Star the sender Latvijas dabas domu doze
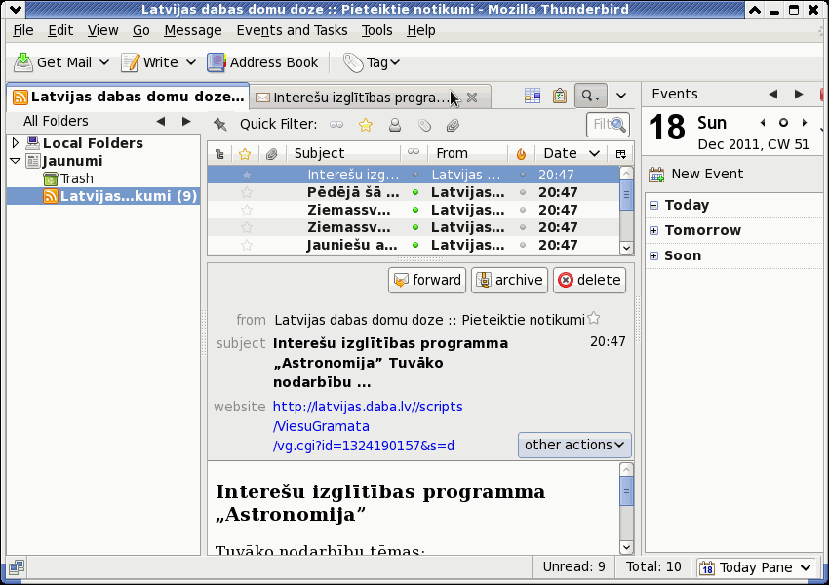Screen dimensions: 829x585 point(594,318)
